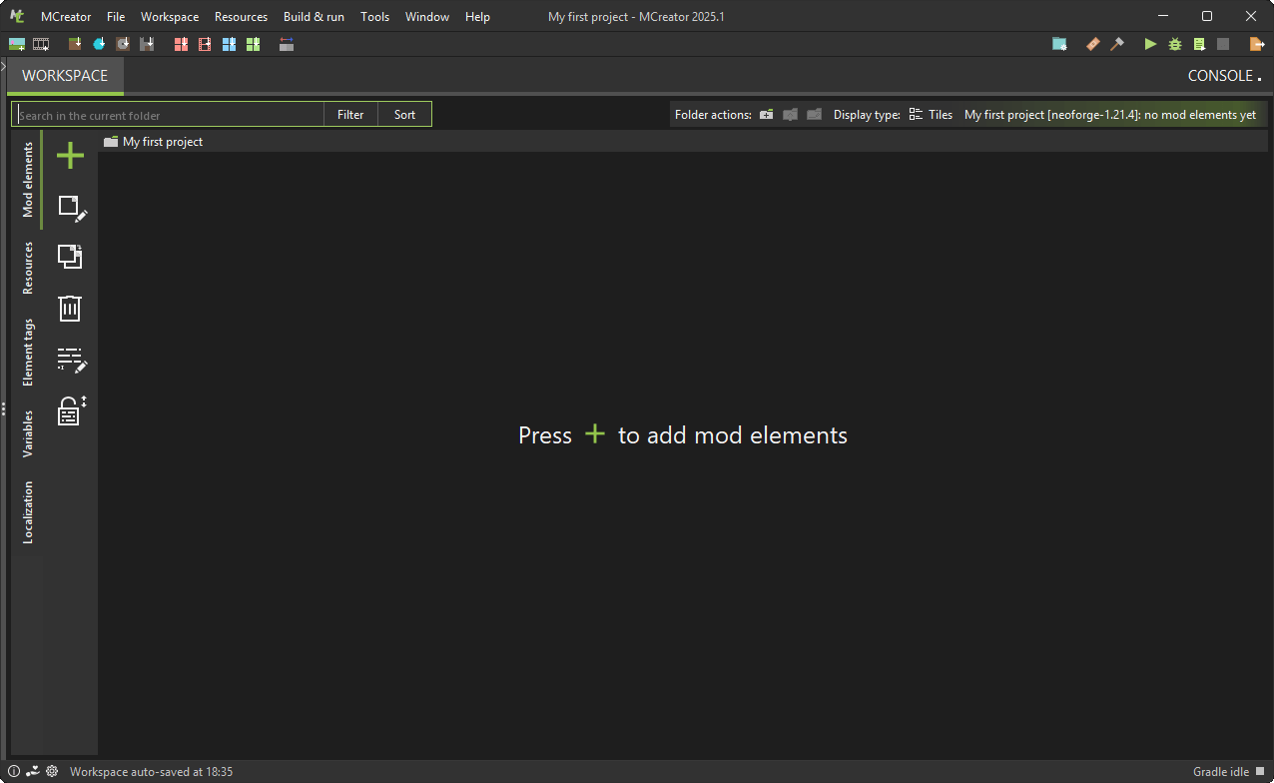The width and height of the screenshot is (1274, 783).
Task: Select the Variables vertical tab
Action: (x=28, y=433)
